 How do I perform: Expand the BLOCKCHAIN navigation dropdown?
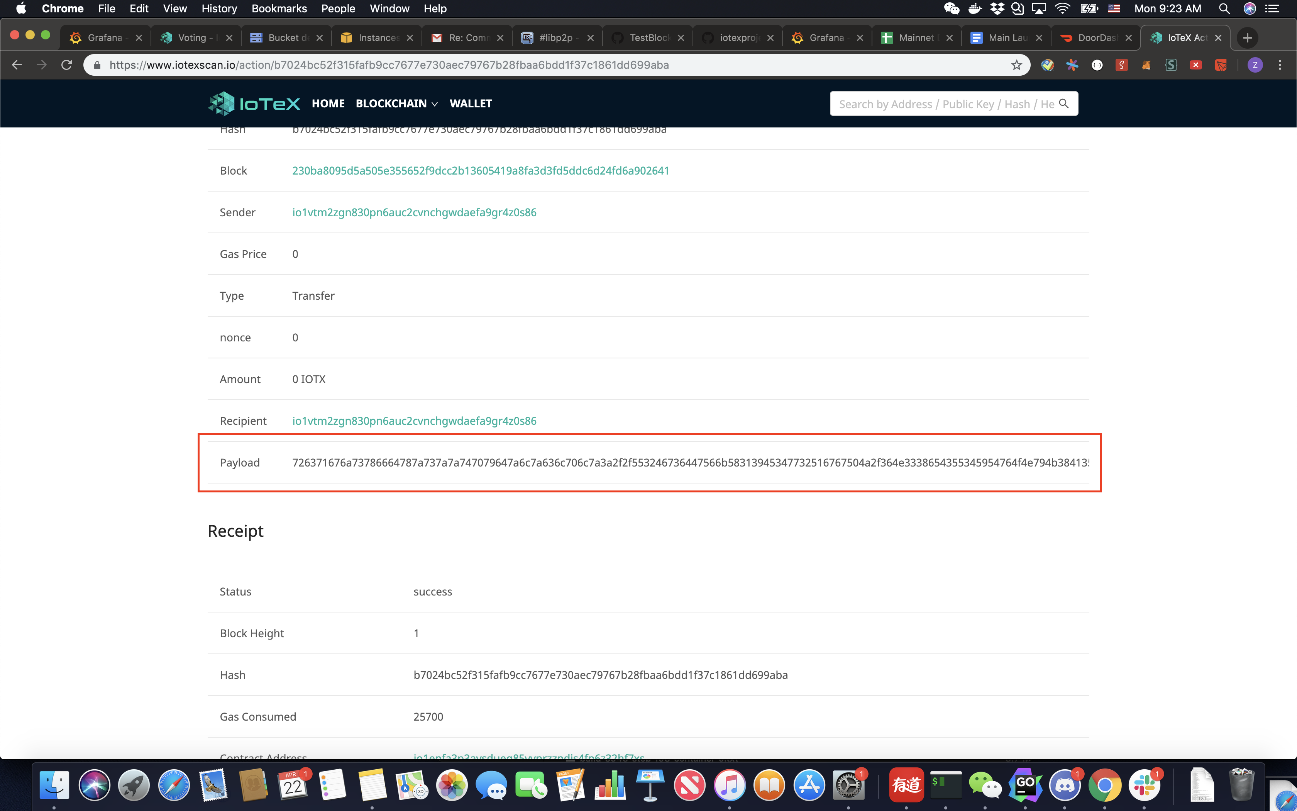point(397,103)
